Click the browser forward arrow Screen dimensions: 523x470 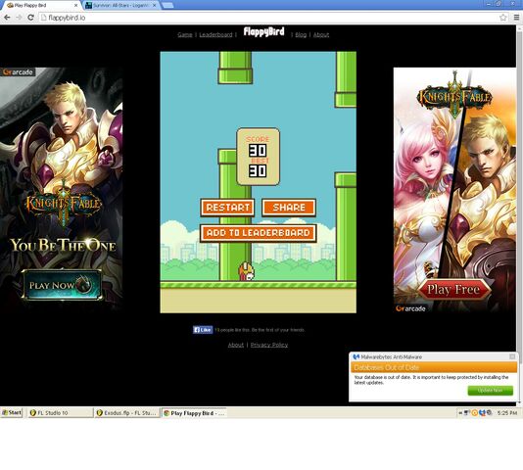click(19, 18)
